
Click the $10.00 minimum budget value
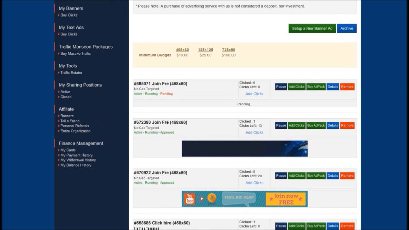[x=182, y=55]
